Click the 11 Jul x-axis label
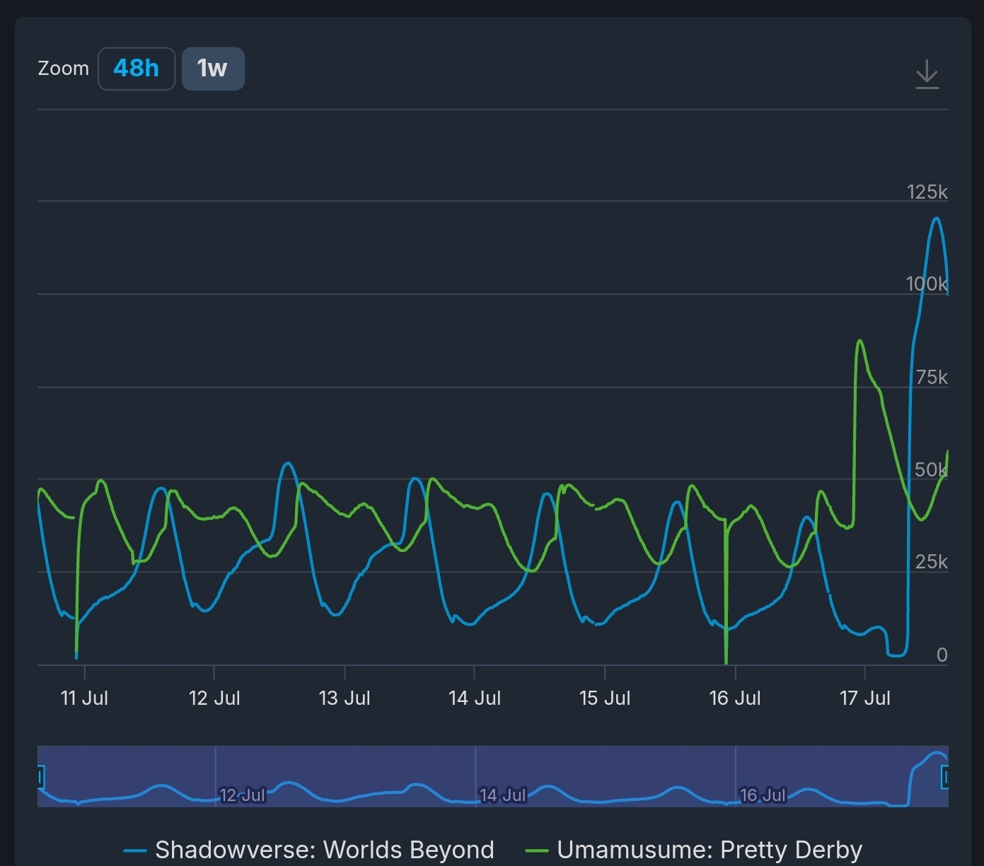 [84, 698]
